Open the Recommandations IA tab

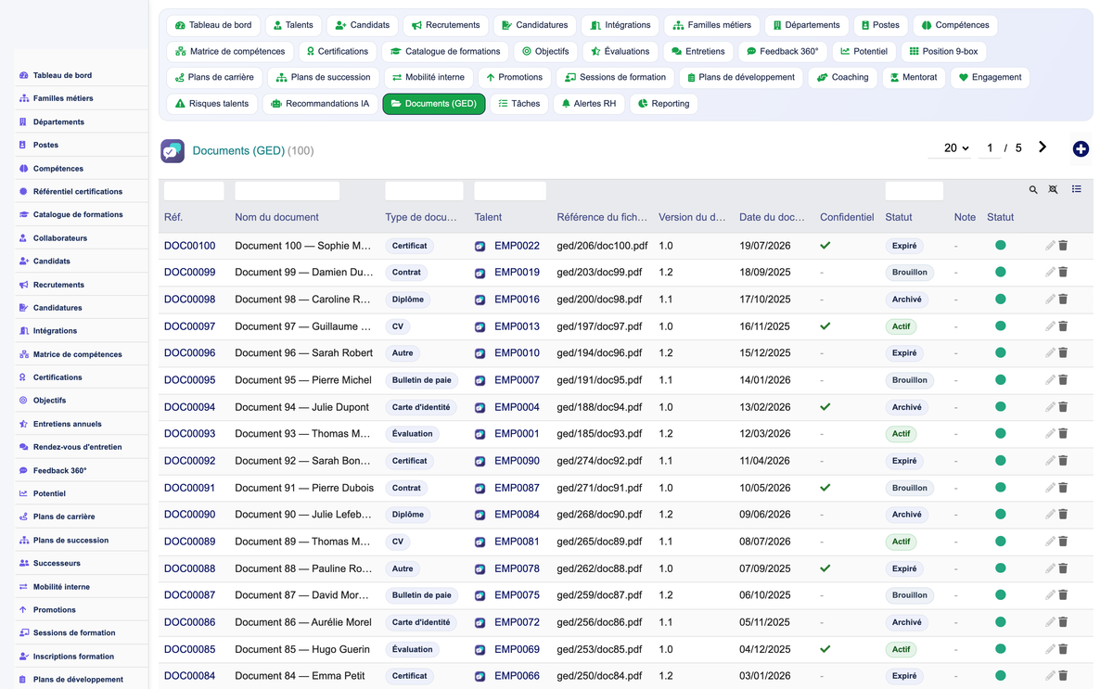[320, 104]
